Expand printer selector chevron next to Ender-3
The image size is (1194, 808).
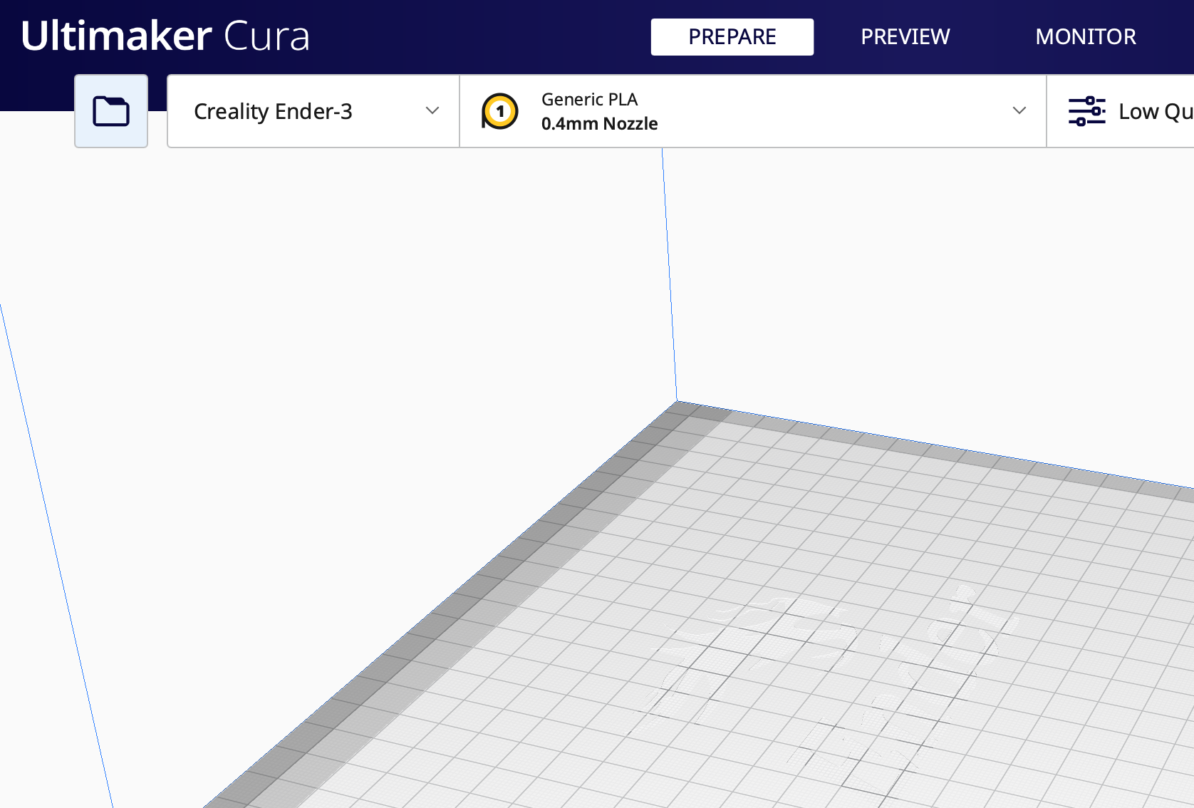[x=432, y=110]
